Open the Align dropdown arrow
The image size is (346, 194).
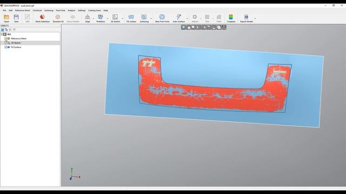[x=94, y=18]
